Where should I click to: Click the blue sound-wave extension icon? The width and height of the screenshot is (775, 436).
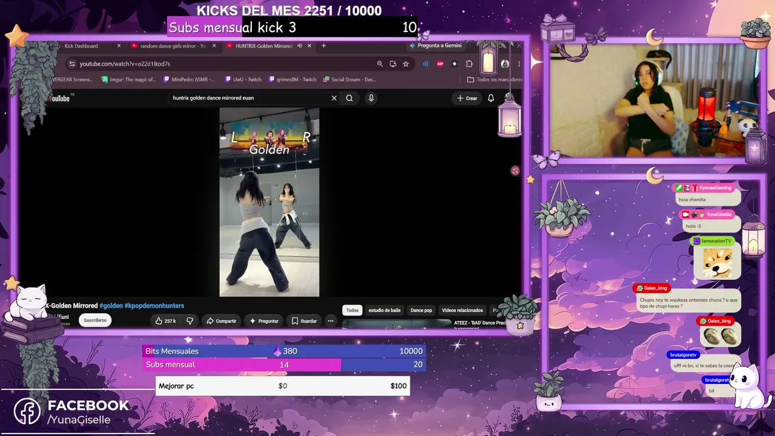point(425,64)
